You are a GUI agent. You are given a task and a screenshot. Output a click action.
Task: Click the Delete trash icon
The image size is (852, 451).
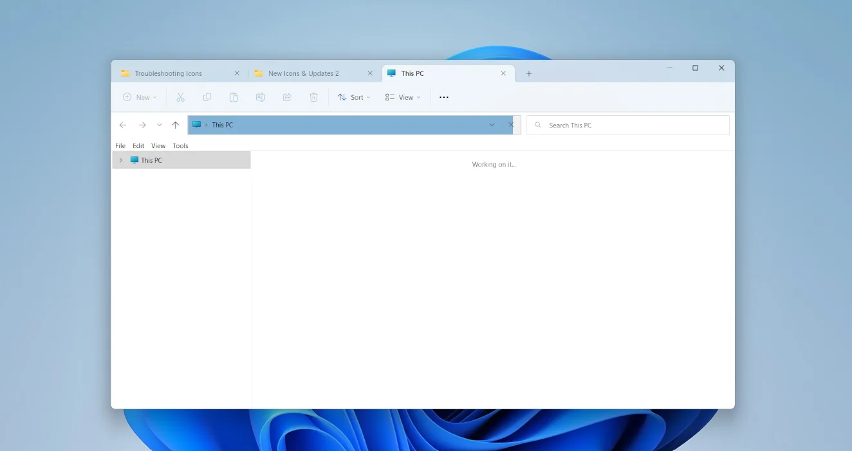tap(313, 97)
